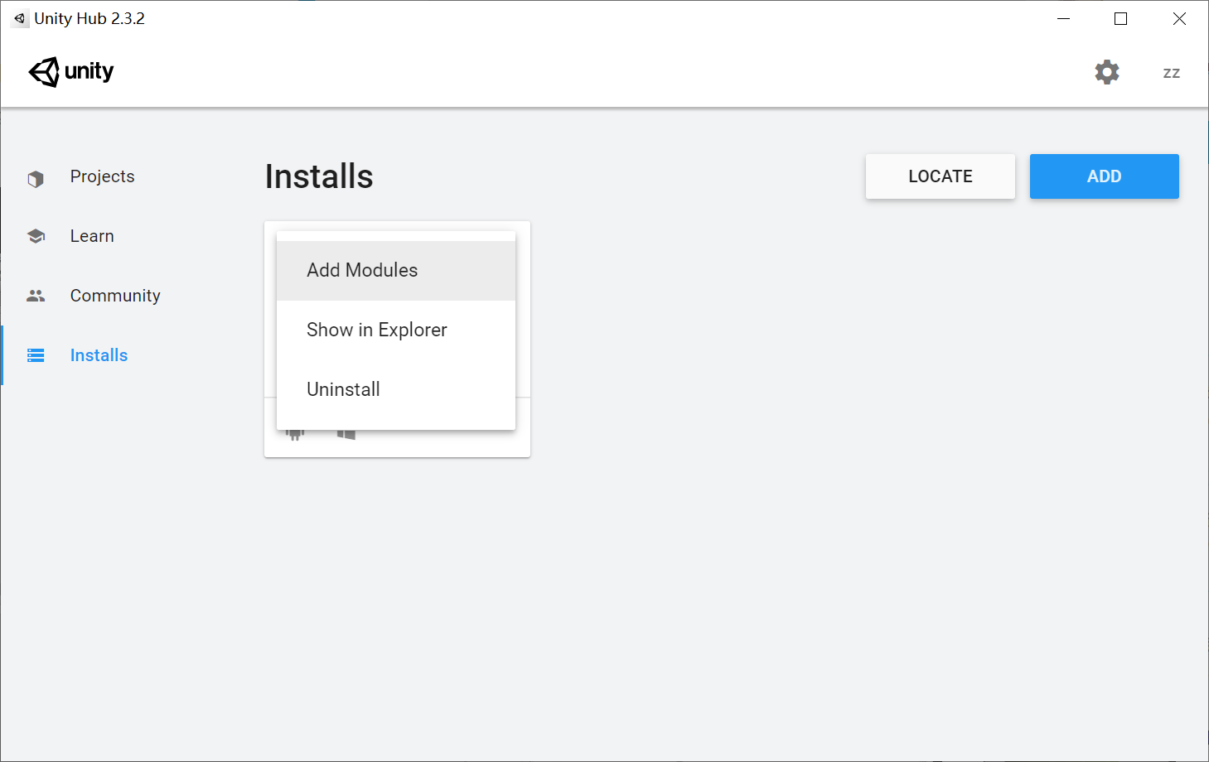Click the Android platform icon on install card
The height and width of the screenshot is (762, 1209).
[295, 432]
